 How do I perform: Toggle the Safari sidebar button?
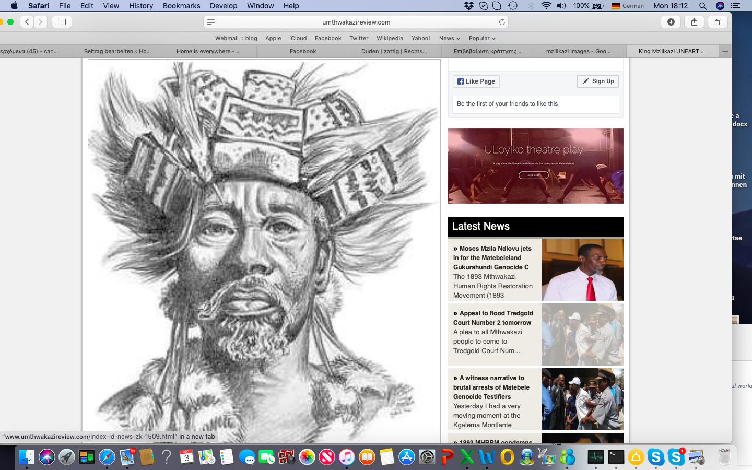[62, 22]
